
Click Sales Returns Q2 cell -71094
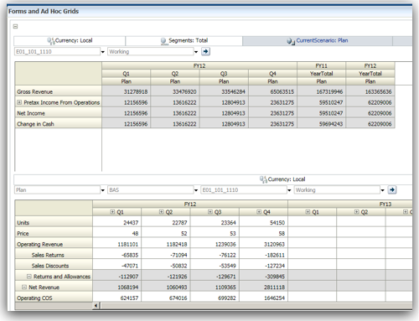(x=166, y=255)
